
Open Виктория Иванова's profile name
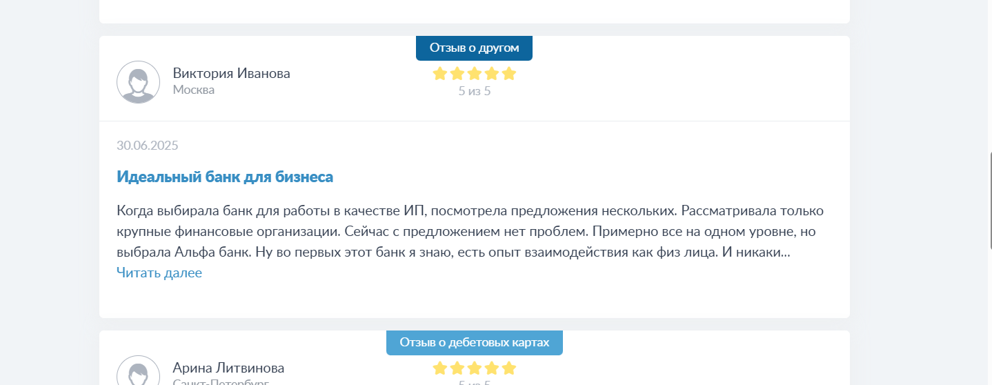(231, 73)
